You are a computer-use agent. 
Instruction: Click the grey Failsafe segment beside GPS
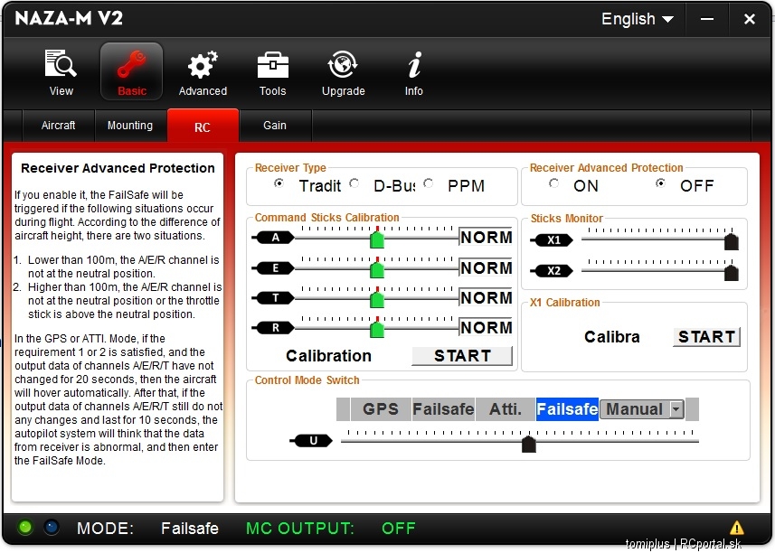point(443,409)
